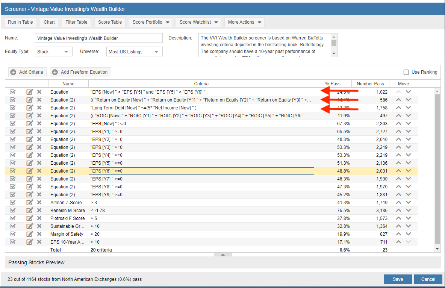Focus the screener Name field

(99, 38)
